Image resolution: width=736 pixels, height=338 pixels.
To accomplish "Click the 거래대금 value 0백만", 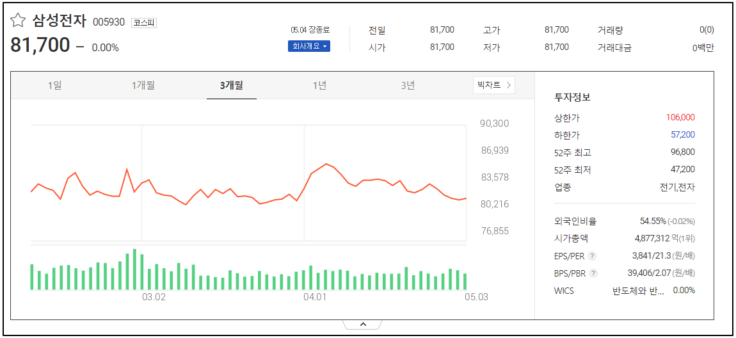I will coord(703,47).
